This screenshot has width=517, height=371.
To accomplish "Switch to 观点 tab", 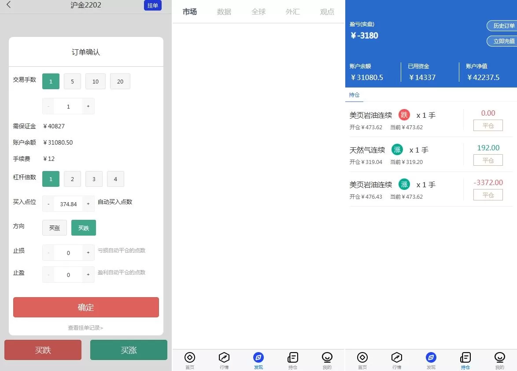I will coord(327,12).
